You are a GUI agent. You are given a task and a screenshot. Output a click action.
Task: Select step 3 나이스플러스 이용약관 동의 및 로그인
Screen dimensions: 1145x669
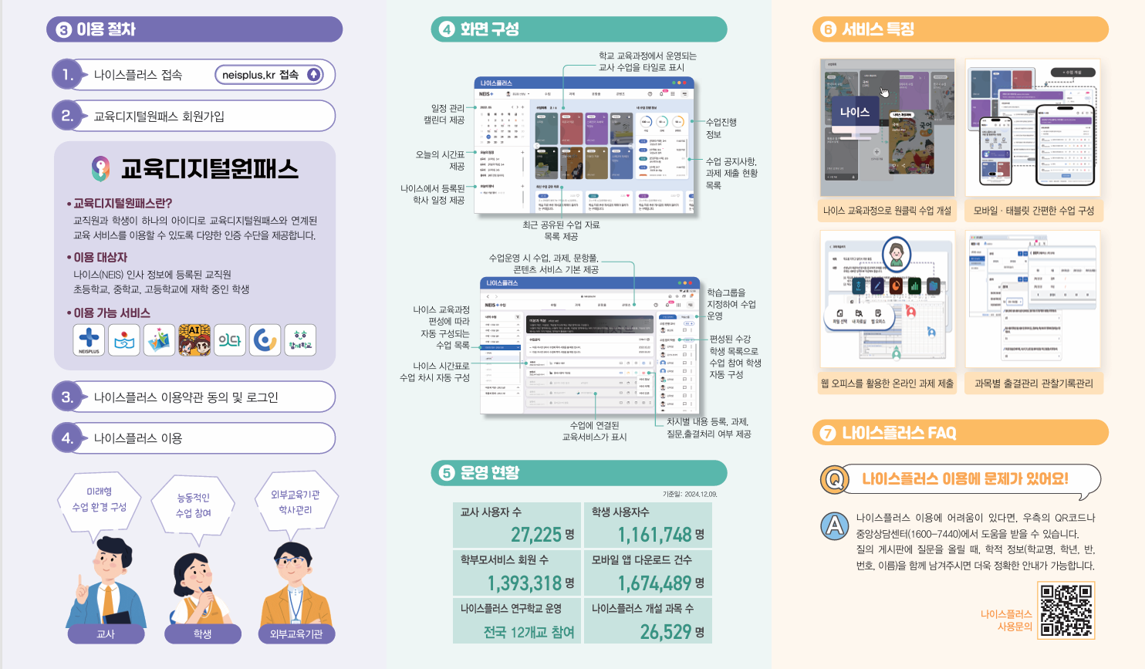click(x=194, y=397)
